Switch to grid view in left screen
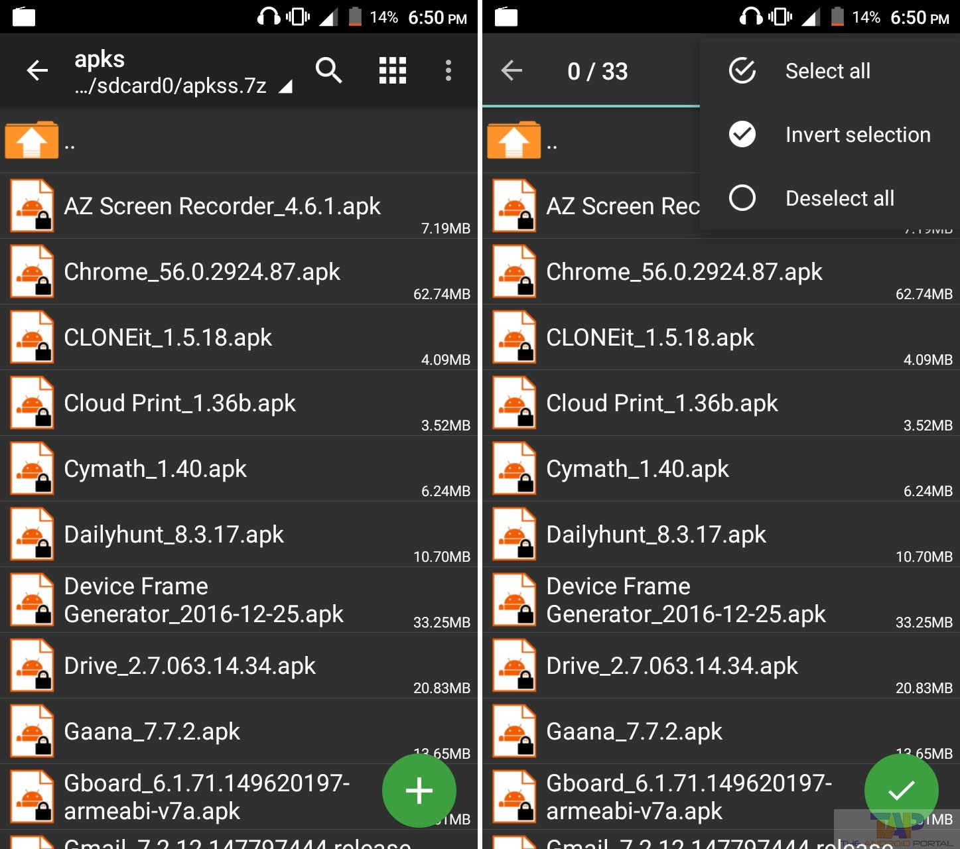 (x=392, y=70)
